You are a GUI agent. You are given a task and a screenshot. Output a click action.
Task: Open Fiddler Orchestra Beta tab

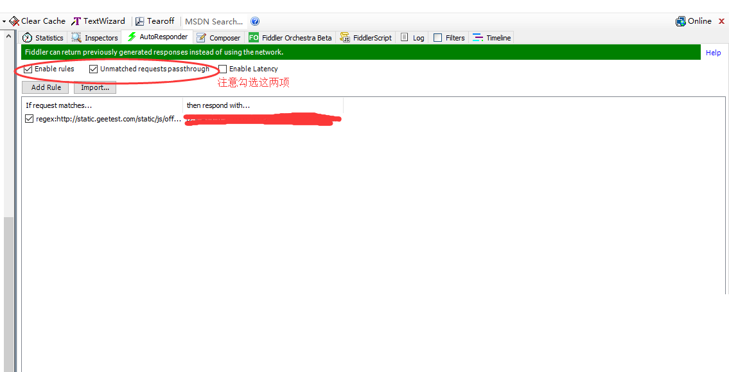click(290, 38)
